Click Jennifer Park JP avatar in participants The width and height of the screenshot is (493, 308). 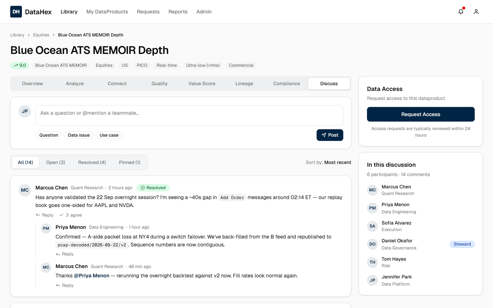[x=373, y=280]
